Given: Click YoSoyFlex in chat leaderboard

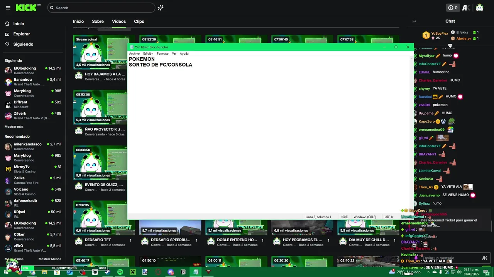Looking at the screenshot, I should coord(440,33).
